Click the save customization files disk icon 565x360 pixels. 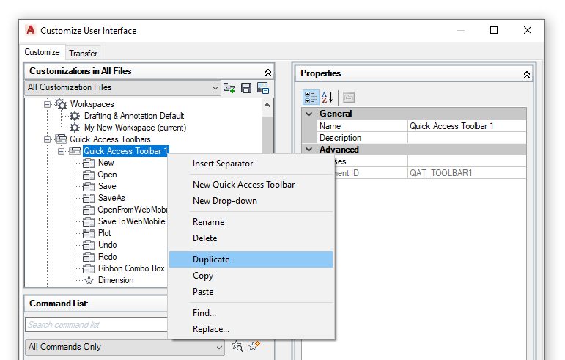[246, 88]
